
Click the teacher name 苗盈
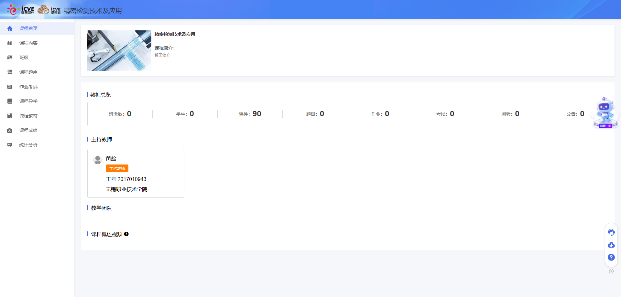tap(111, 158)
